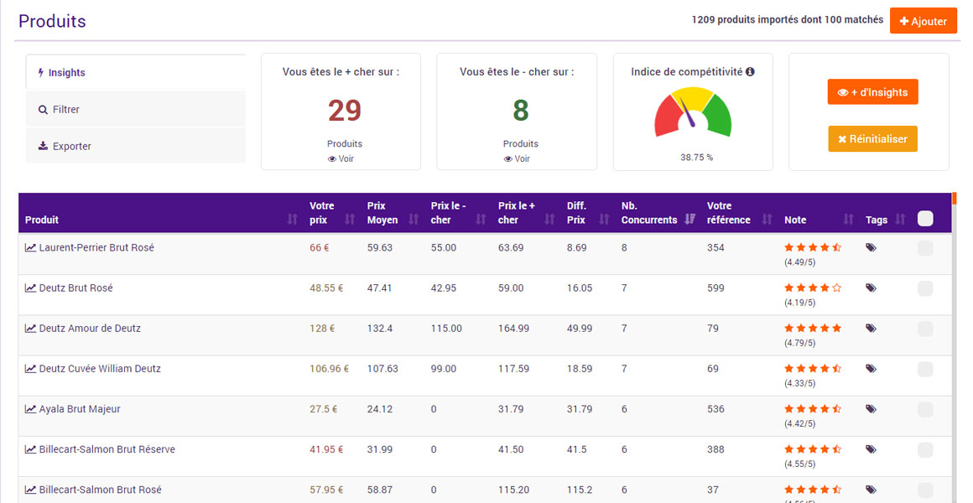
Task: Click the product name Ayala Brut Majeur
Action: (x=80, y=409)
